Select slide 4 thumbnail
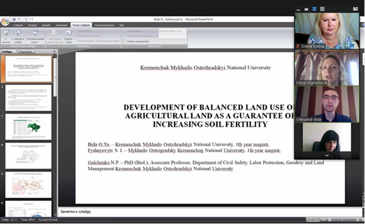365x224 pixels. pyautogui.click(x=29, y=156)
